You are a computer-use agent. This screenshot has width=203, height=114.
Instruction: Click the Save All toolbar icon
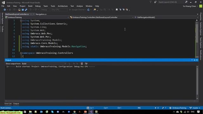(x=26, y=10)
